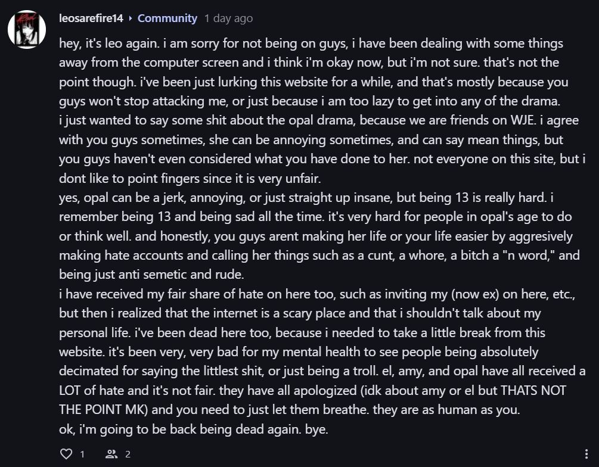Click the count "2" beside the people icon
The height and width of the screenshot is (467, 599).
coord(128,454)
